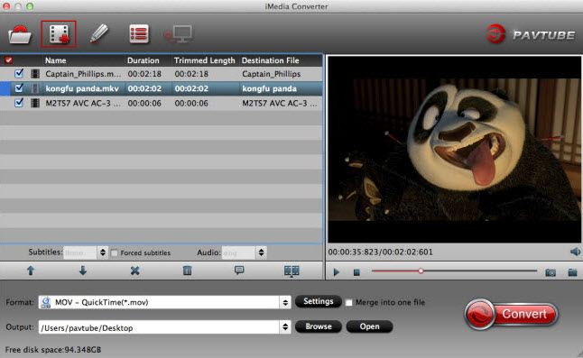The image size is (583, 358).
Task: Select the M2TS7 AVC AC-3 file name
Action: (83, 103)
